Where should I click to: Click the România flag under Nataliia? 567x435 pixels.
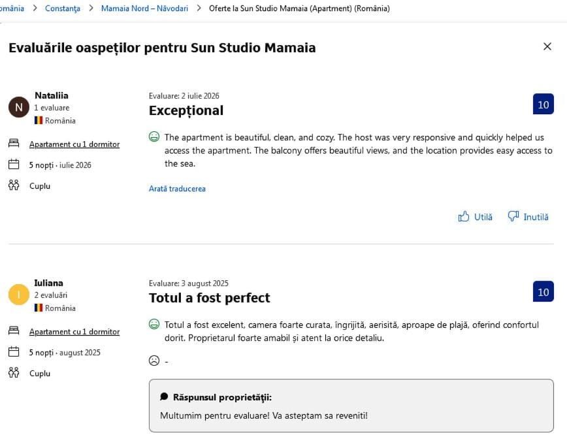(39, 120)
